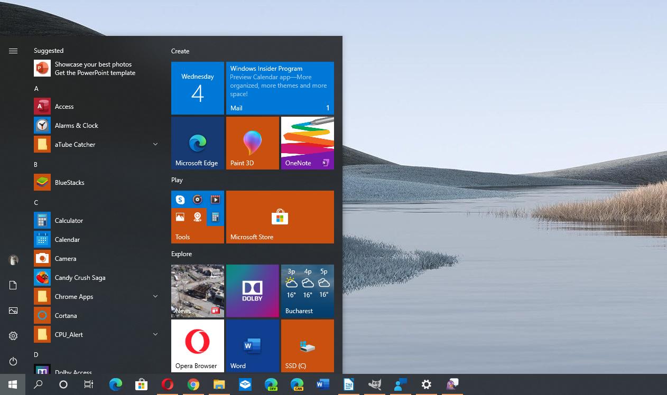Click the Explore tile group name

[181, 254]
